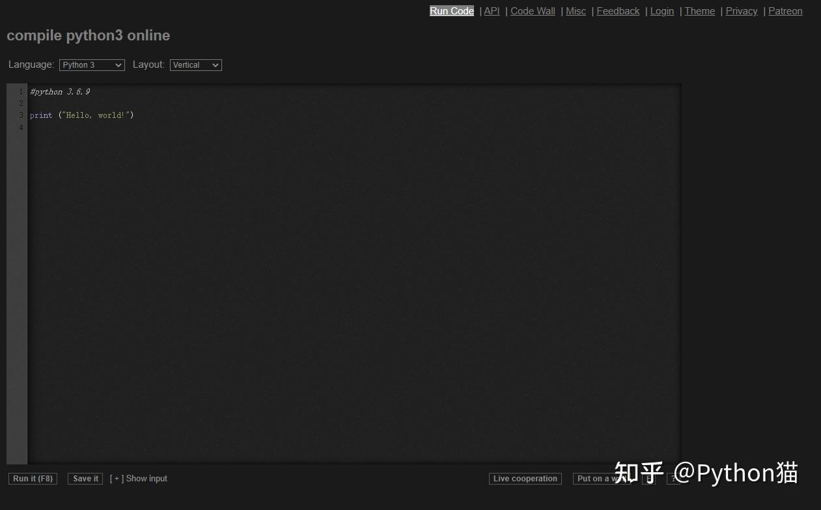Image resolution: width=821 pixels, height=510 pixels.
Task: Open the Misc menu item
Action: (576, 11)
